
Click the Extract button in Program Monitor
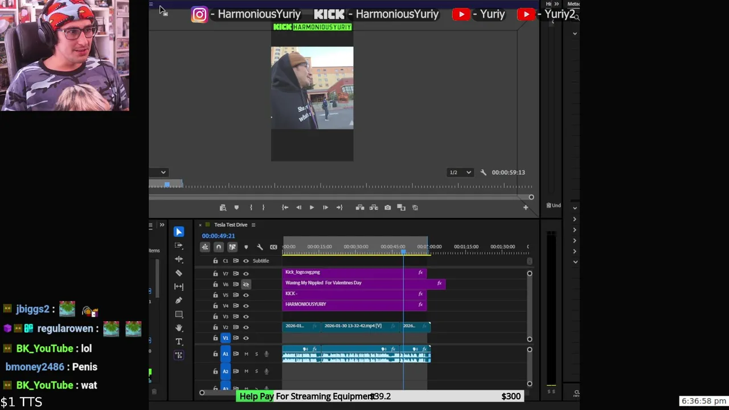tap(374, 207)
